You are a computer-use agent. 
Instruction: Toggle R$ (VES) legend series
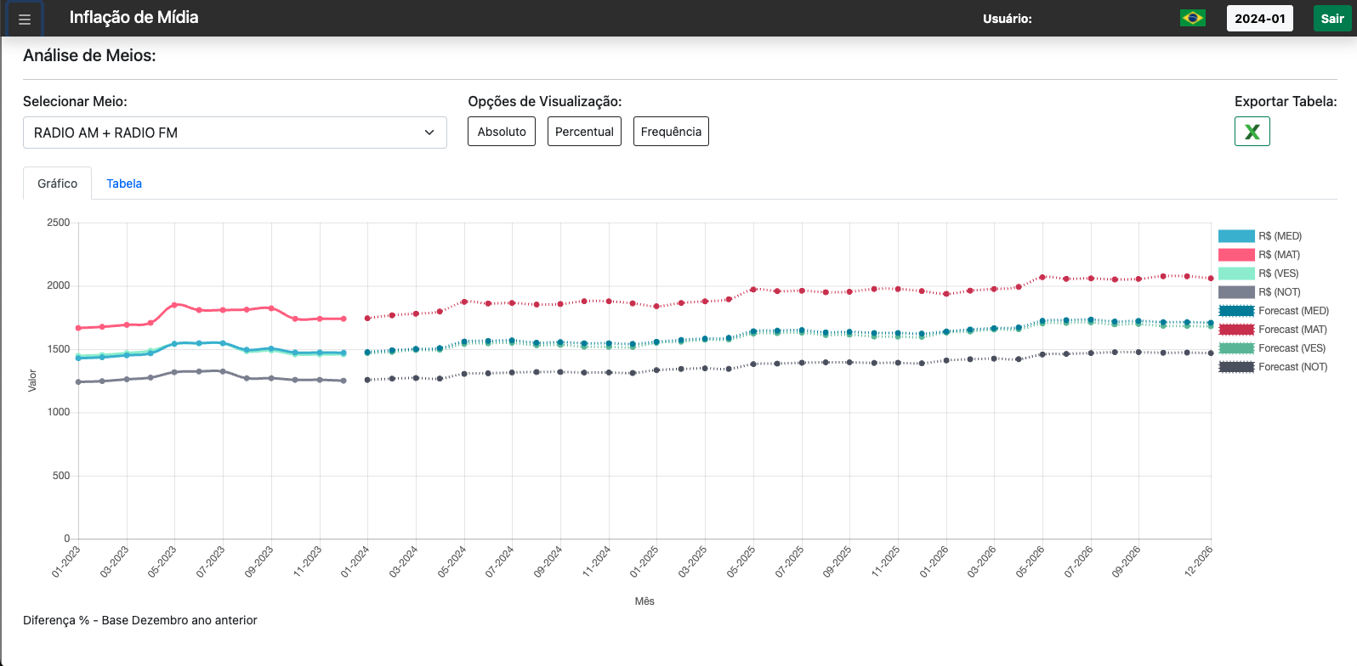click(1258, 274)
